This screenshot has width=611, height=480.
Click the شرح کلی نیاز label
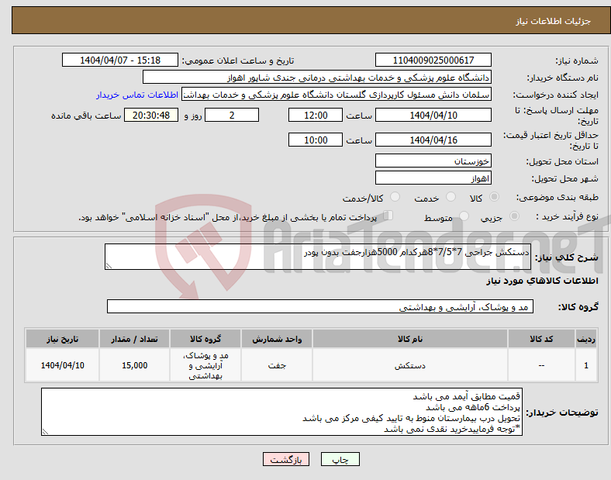(x=566, y=257)
